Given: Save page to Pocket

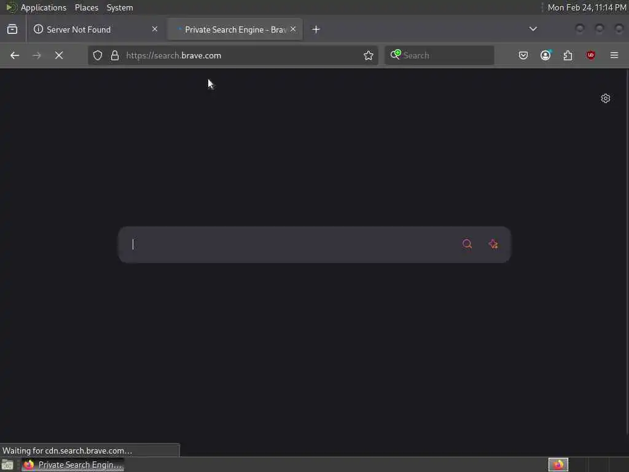Looking at the screenshot, I should (x=523, y=55).
